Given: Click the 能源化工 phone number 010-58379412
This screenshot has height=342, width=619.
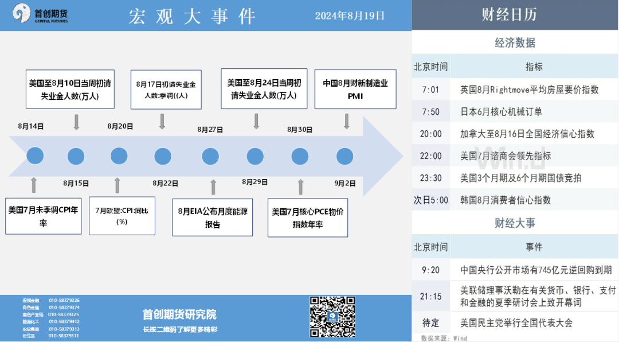Looking at the screenshot, I should click(x=64, y=321).
